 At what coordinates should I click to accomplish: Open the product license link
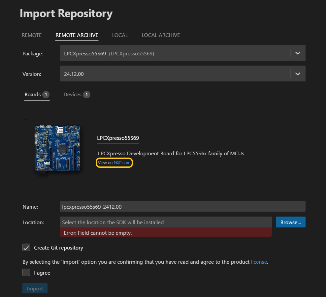click(x=259, y=262)
